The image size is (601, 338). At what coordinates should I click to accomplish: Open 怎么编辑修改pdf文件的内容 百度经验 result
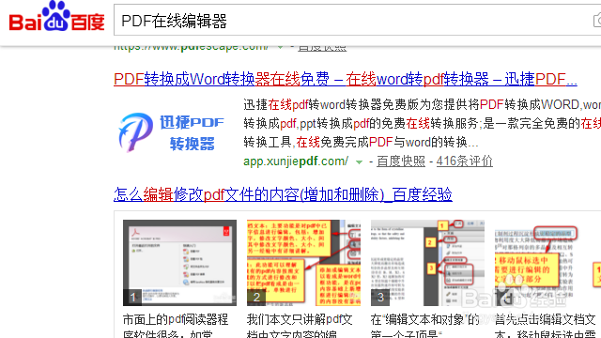click(283, 194)
